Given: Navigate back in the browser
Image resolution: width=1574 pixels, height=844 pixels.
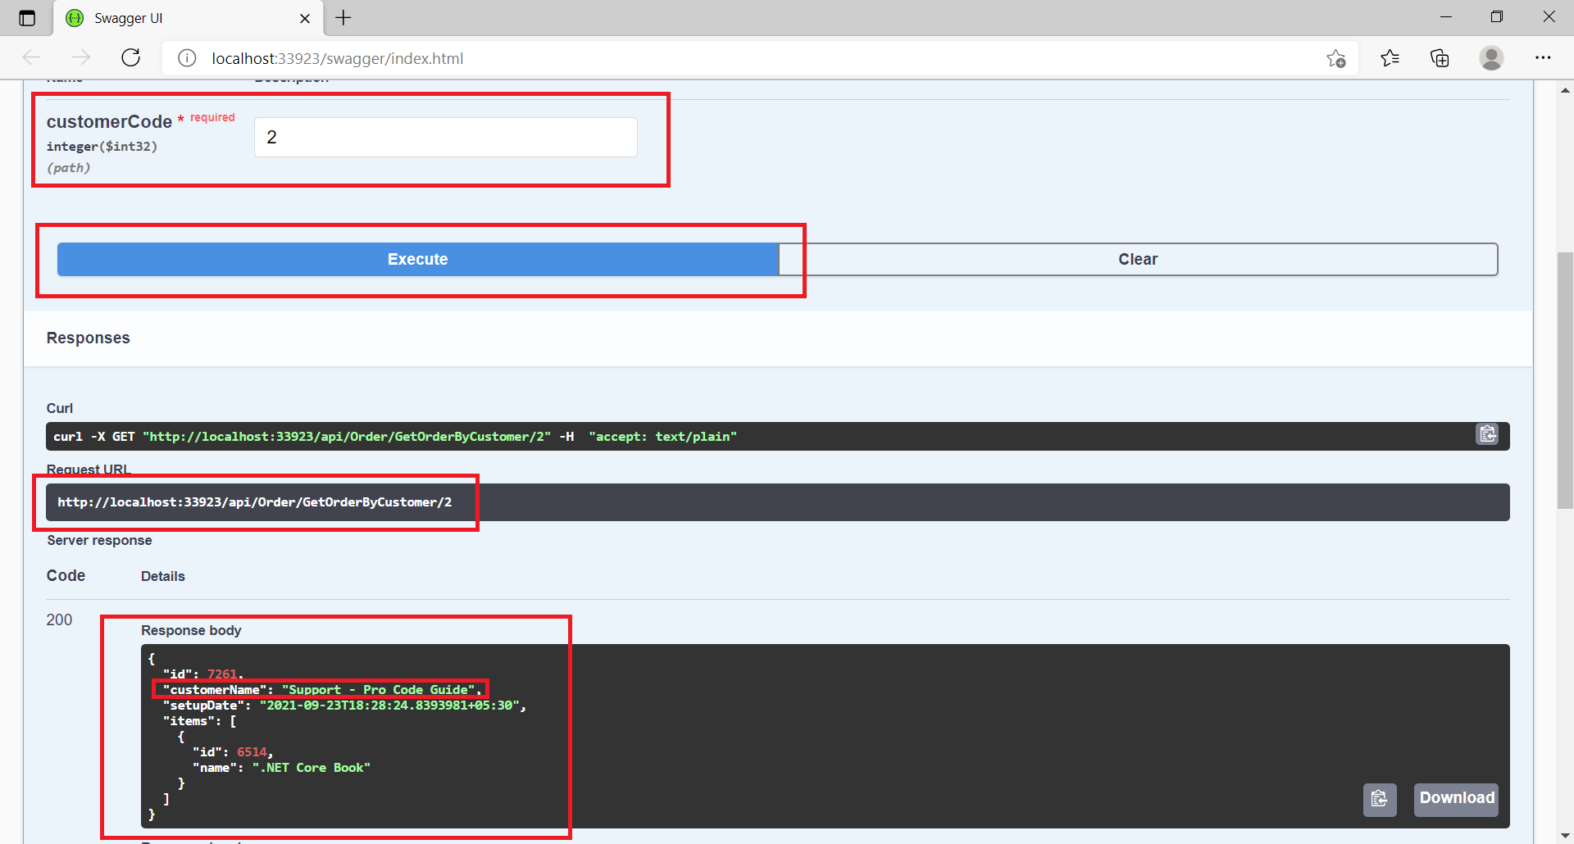Looking at the screenshot, I should point(32,57).
